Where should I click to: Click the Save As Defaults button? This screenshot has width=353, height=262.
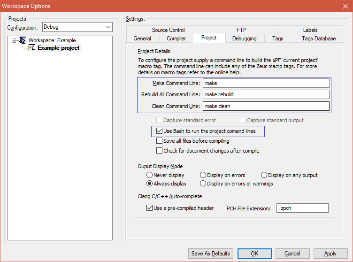pos(210,254)
